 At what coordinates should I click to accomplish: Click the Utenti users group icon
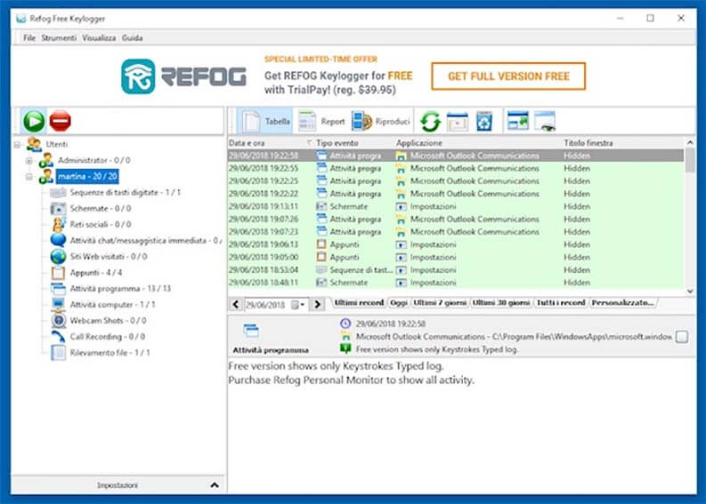click(34, 144)
